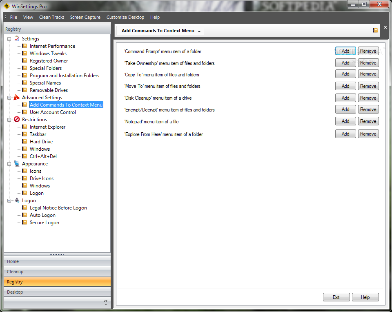Select Icons under Appearance
This screenshot has height=312, width=392.
pos(36,171)
